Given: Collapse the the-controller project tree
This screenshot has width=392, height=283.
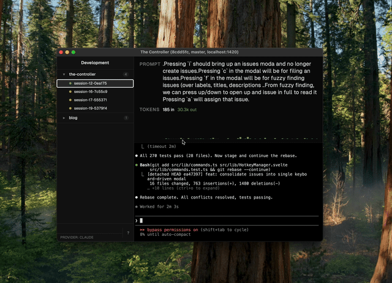Looking at the screenshot, I should point(64,75).
